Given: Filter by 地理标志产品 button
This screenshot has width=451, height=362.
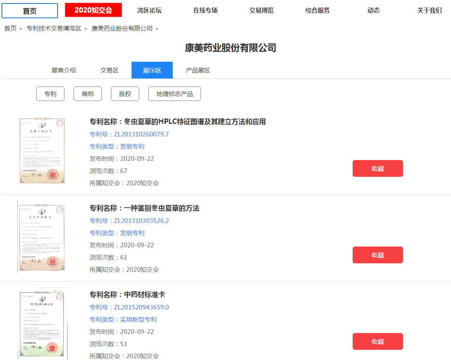Looking at the screenshot, I should click(x=175, y=94).
